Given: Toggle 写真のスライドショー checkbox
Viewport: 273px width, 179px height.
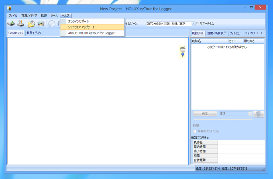Looking at the screenshot, I should 195,131.
